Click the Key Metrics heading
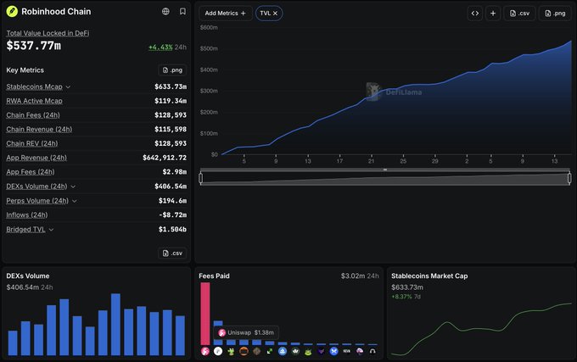Viewport: 577px width, 362px height. click(x=25, y=70)
